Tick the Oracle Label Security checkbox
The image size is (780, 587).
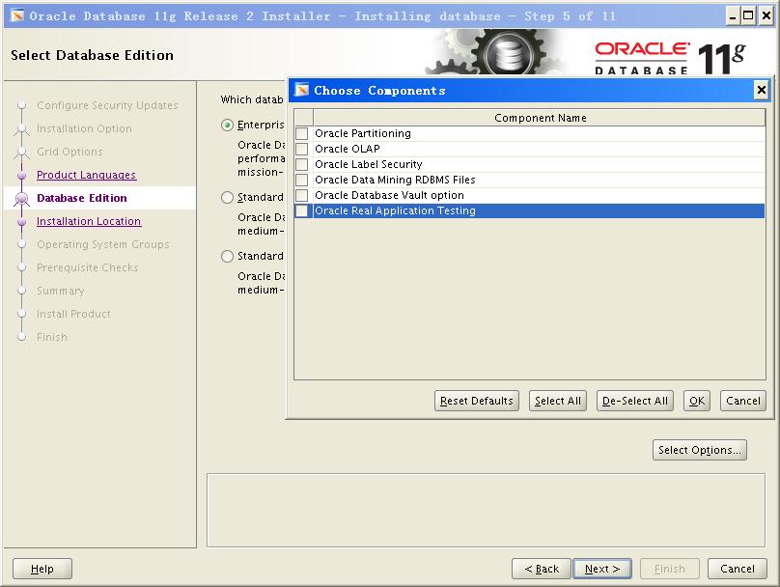(x=302, y=164)
